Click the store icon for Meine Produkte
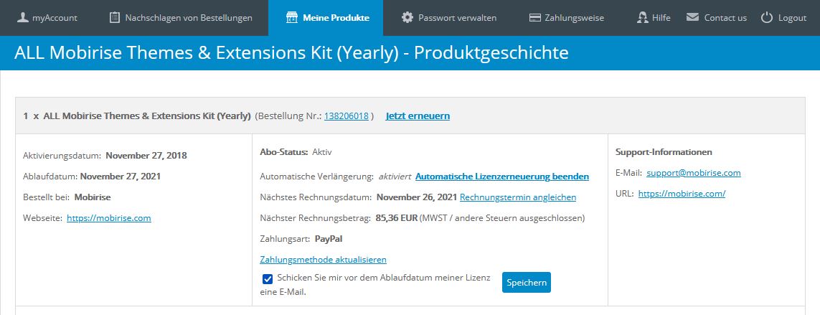820x315 pixels. [291, 17]
